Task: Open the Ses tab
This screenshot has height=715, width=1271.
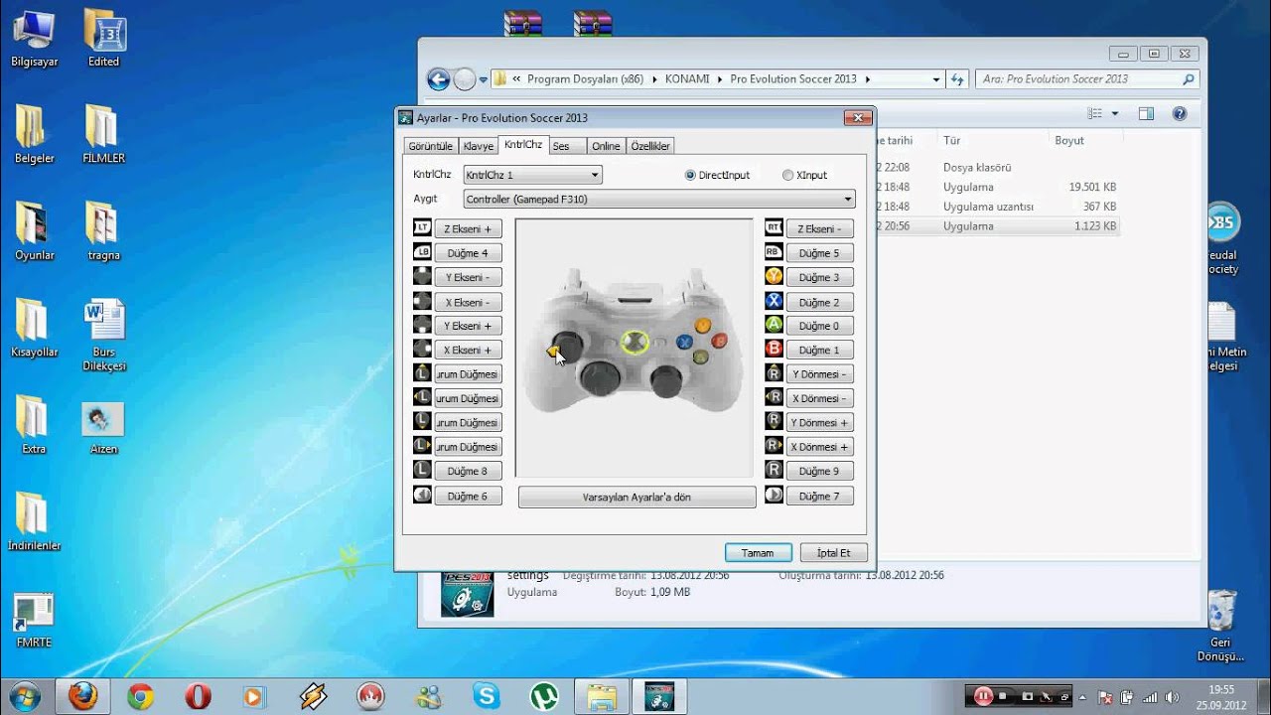Action: coord(567,146)
